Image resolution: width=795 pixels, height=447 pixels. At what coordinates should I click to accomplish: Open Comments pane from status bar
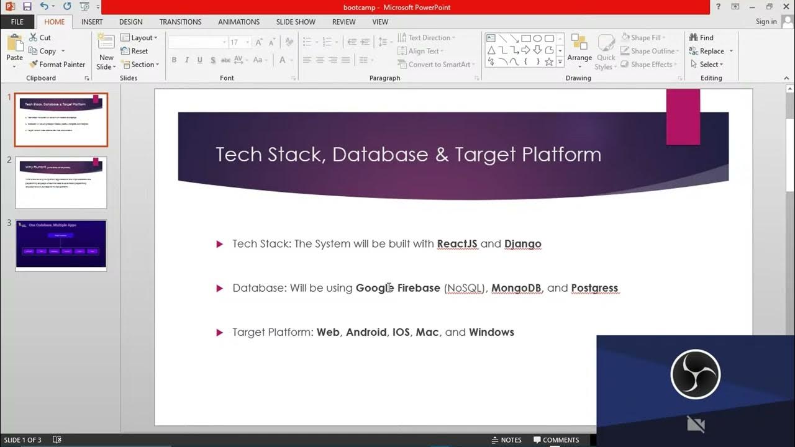coord(556,440)
